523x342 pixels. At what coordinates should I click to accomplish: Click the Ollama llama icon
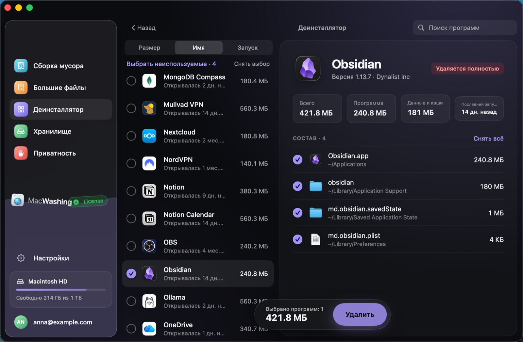149,301
